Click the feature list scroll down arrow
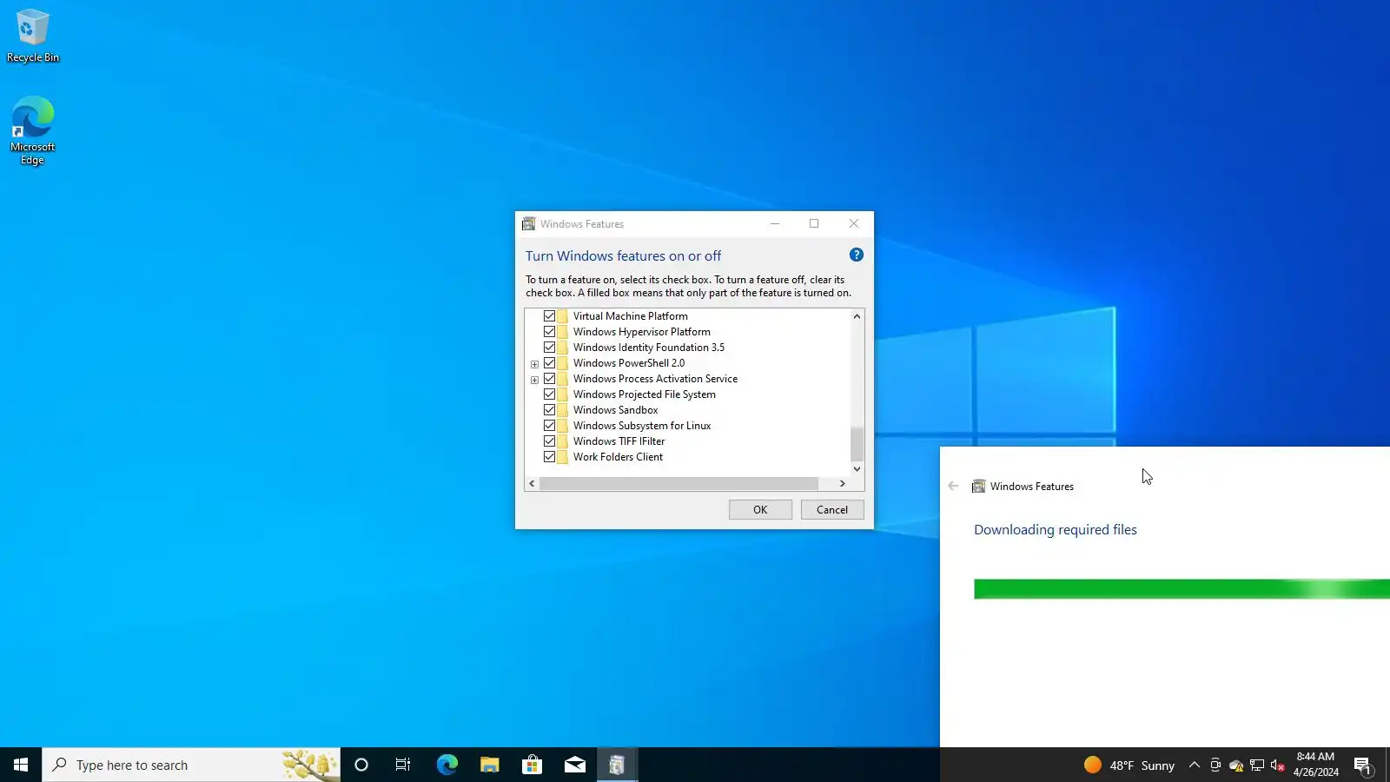 pyautogui.click(x=857, y=469)
